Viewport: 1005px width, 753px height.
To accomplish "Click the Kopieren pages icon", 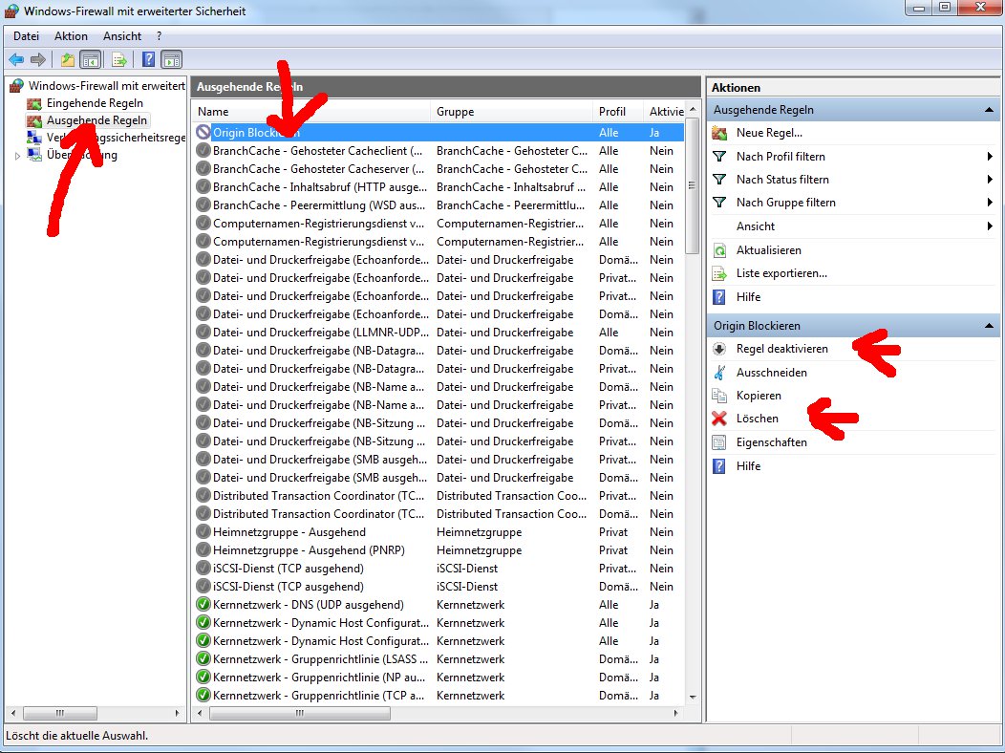I will point(719,396).
